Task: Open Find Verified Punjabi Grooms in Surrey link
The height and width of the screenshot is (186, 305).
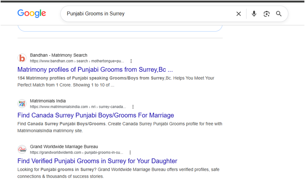Action: (97, 161)
